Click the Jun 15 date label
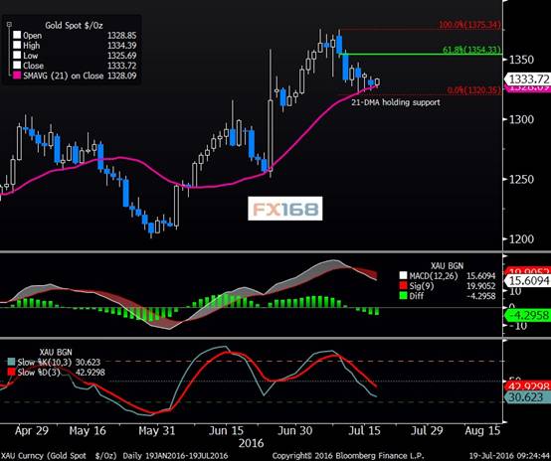 tap(225, 430)
